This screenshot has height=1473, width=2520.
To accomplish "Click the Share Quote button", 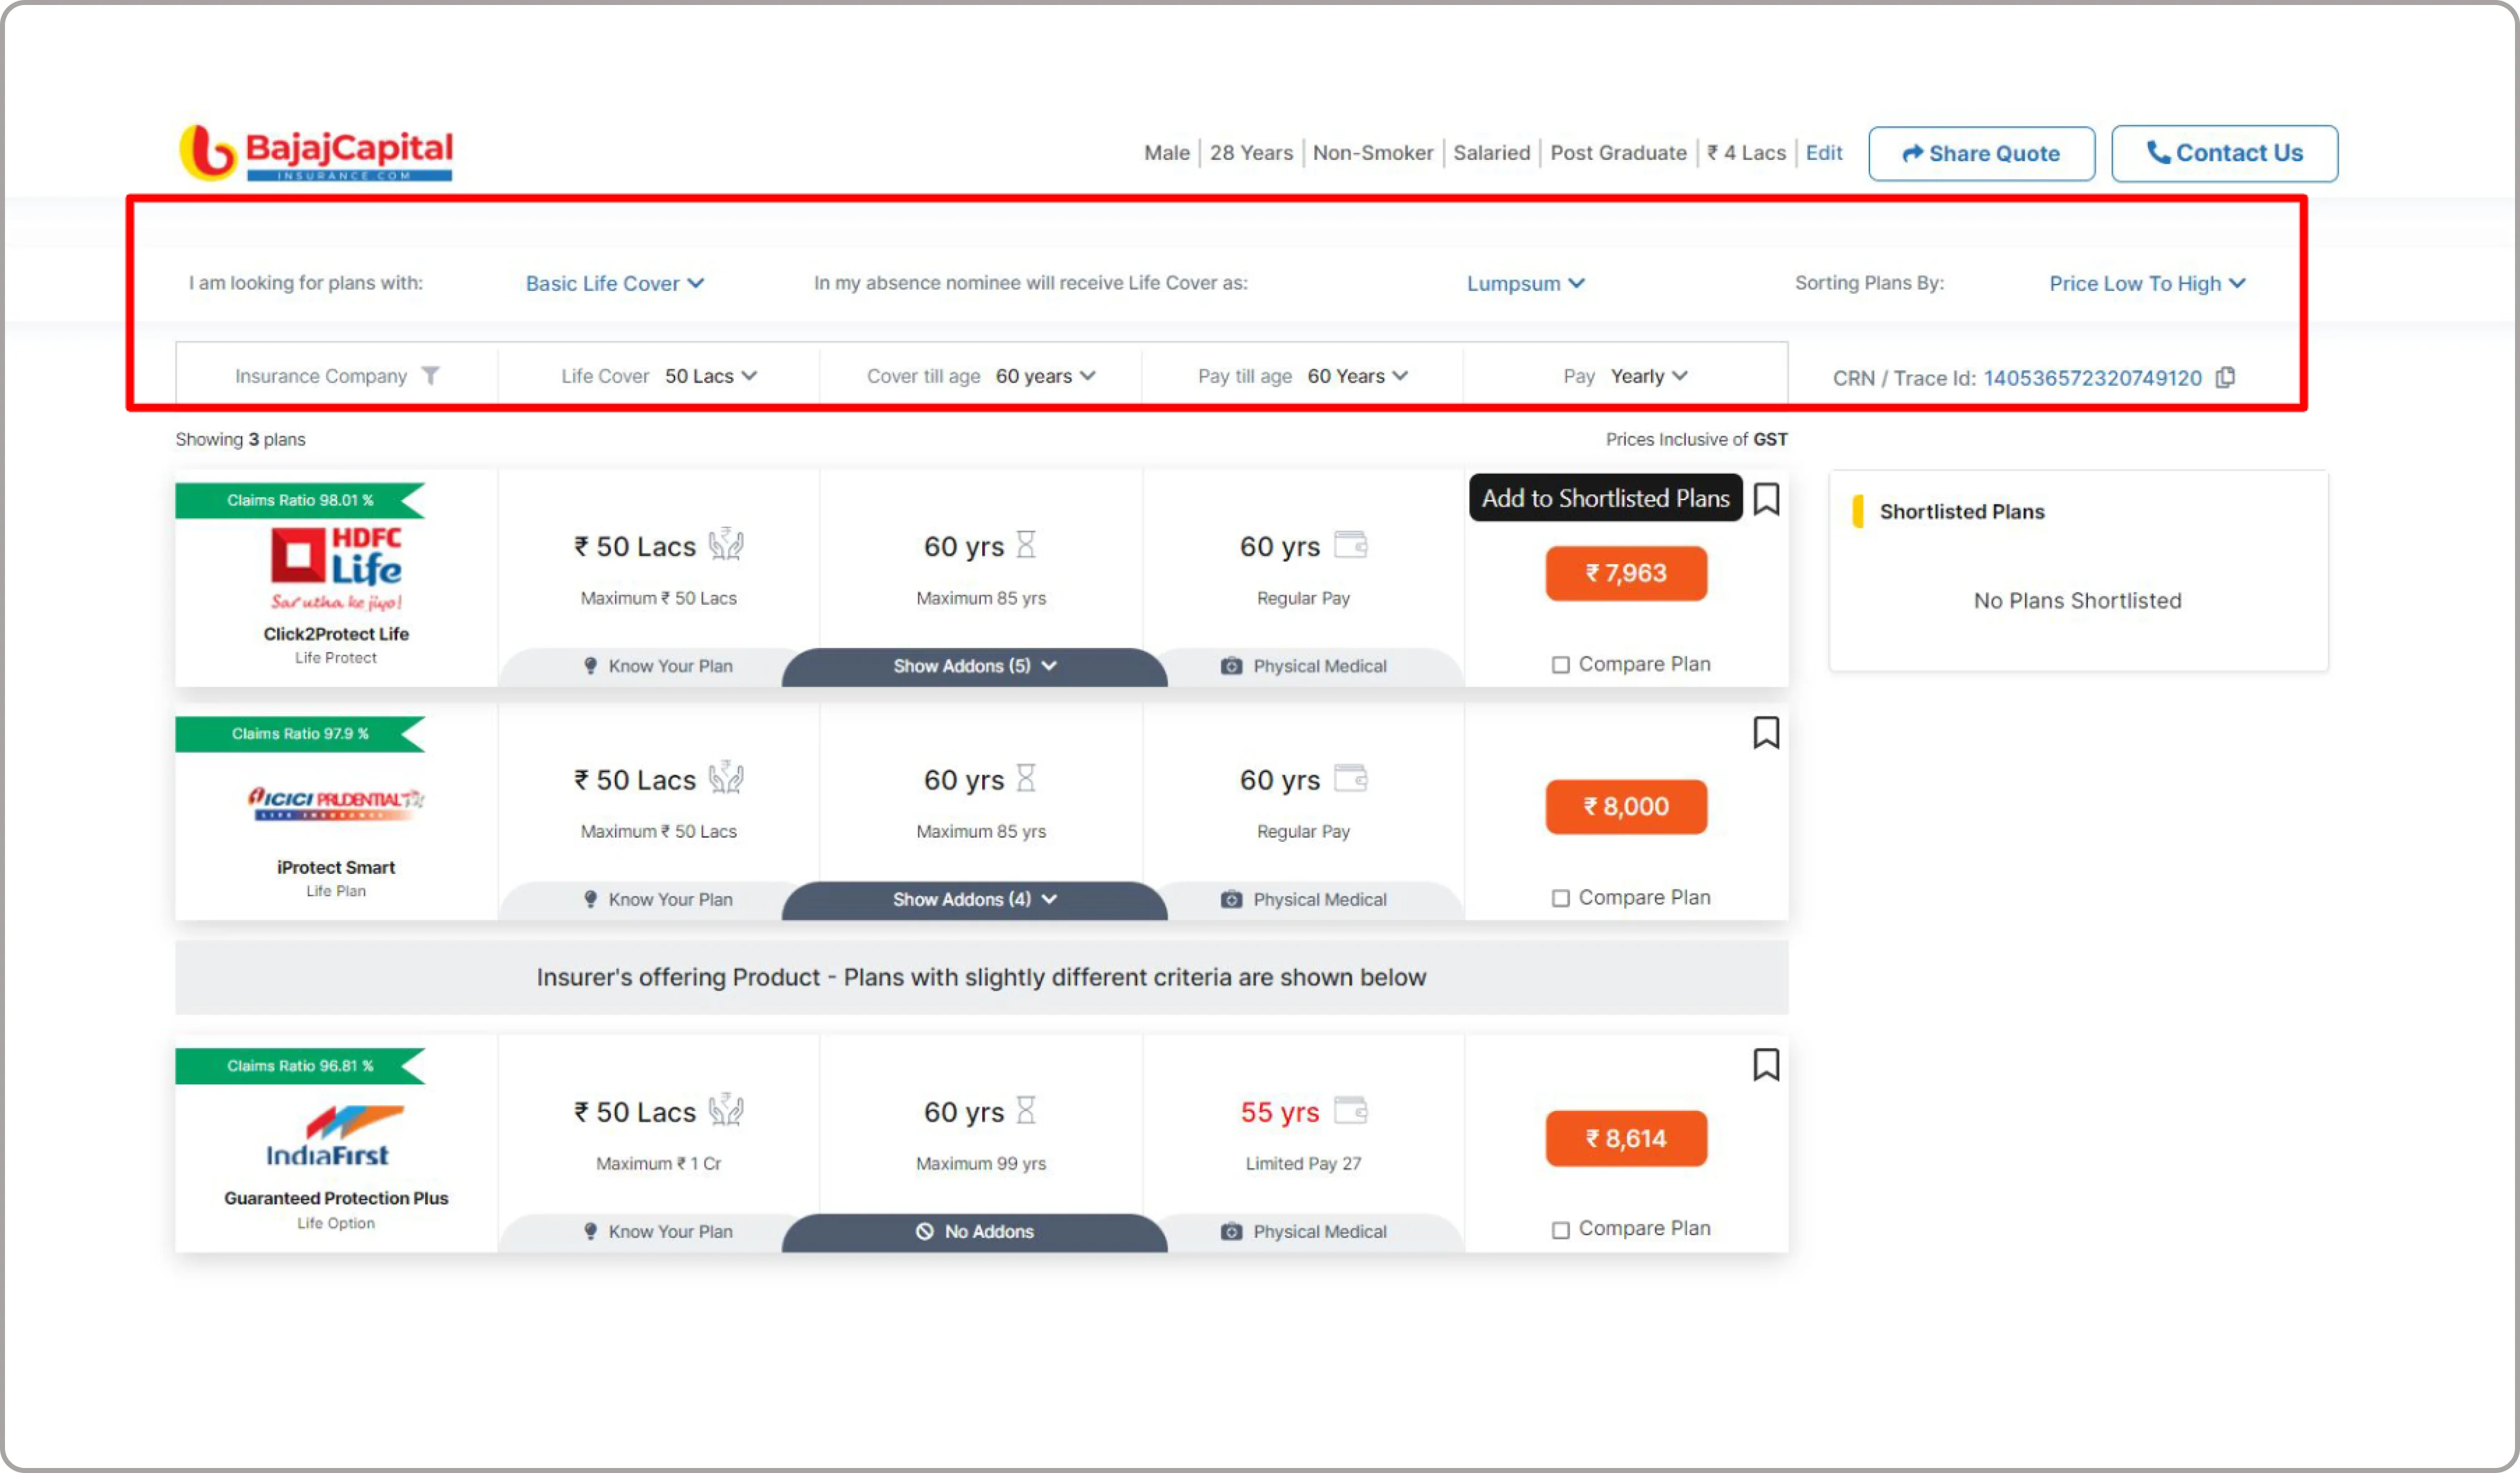I will (x=1981, y=153).
